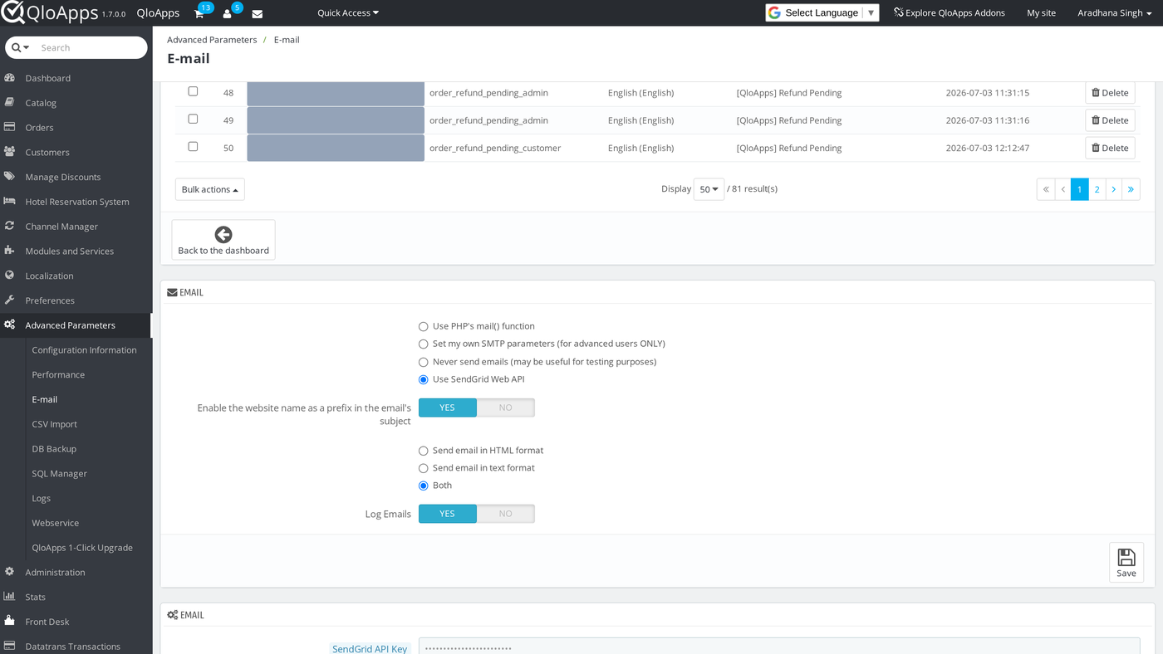Click the Stats chart icon

click(10, 597)
